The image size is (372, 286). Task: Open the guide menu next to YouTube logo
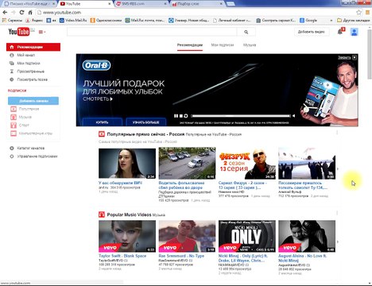tap(42, 32)
